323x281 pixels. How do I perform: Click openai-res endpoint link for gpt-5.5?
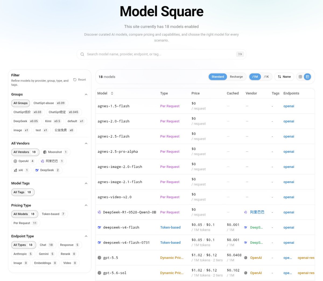point(306,258)
